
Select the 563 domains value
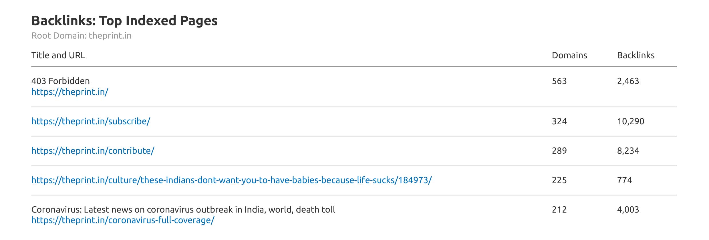(559, 81)
